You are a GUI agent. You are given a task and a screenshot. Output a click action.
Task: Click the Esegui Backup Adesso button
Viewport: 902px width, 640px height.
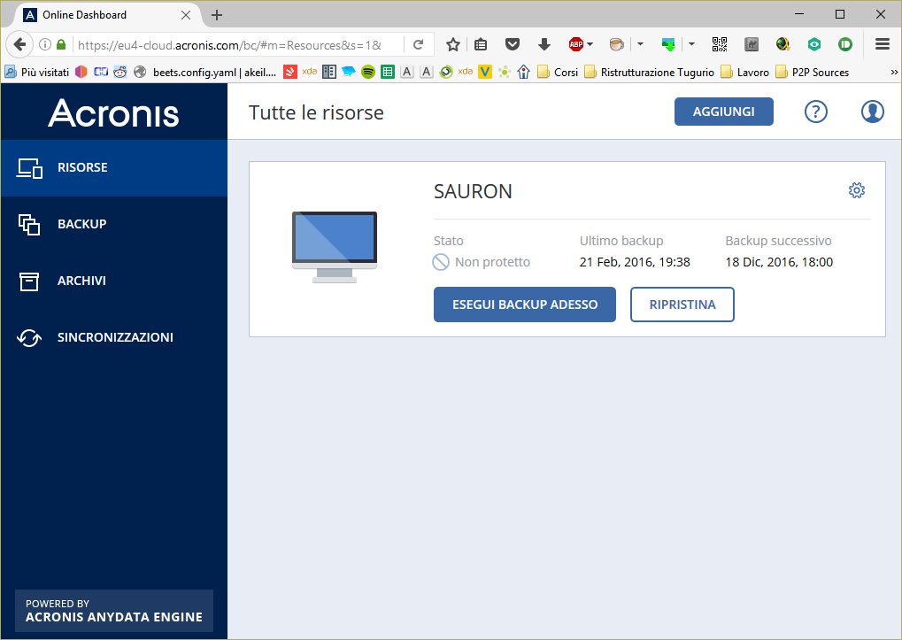(524, 305)
